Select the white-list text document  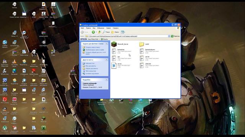coord(149,65)
